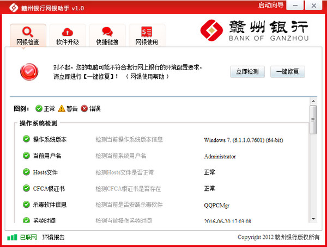Click green check icon beside 系统时间
The height and width of the screenshot is (247, 327).
[26, 220]
